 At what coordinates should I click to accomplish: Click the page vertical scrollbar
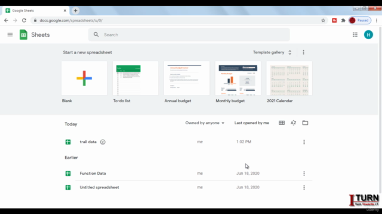tap(380, 109)
